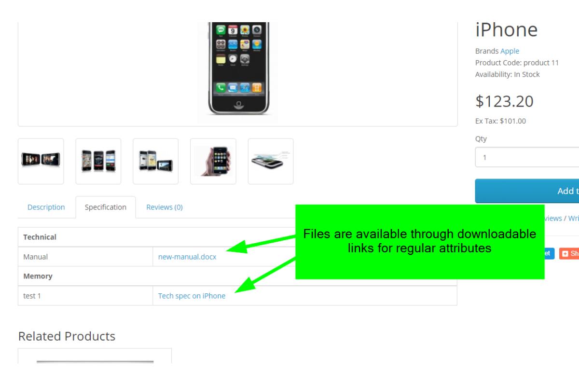This screenshot has width=579, height=386.
Task: Open the Write a review link
Action: point(573,218)
